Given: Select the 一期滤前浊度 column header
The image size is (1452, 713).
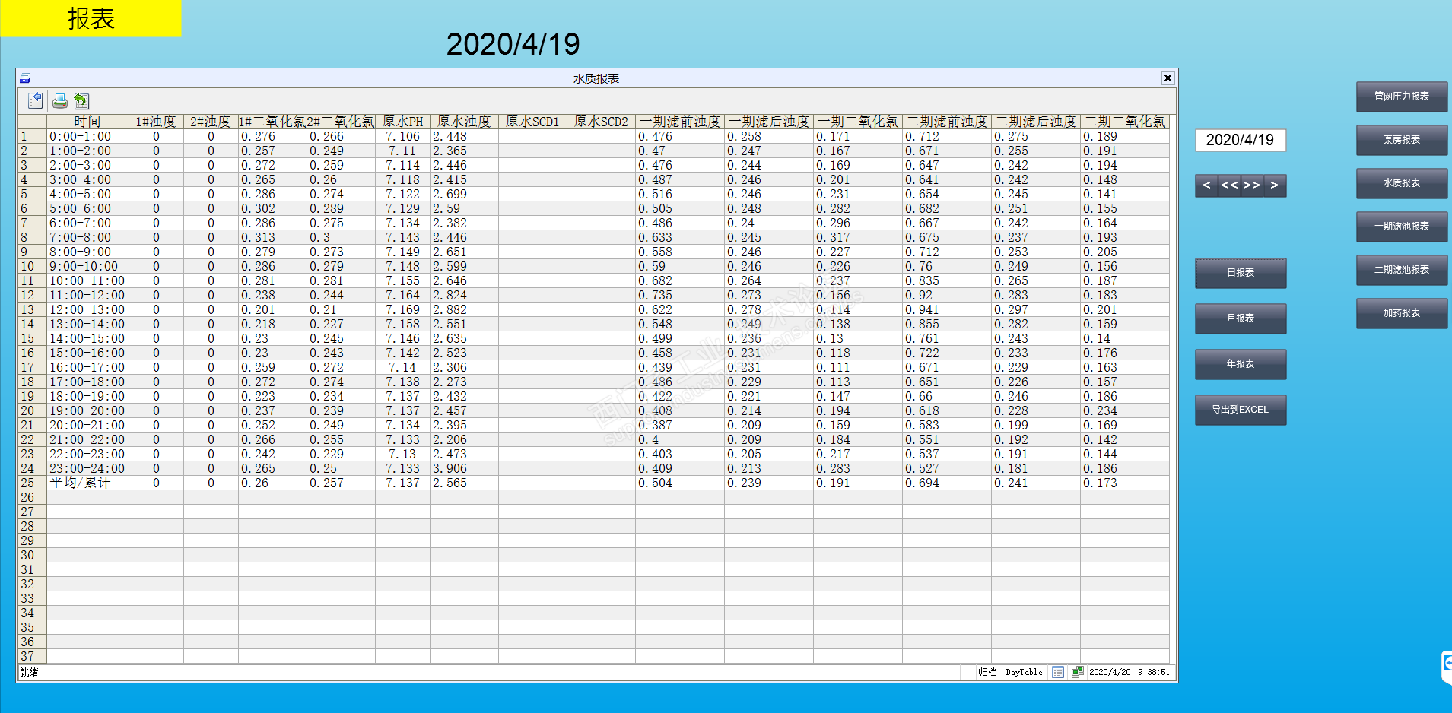Looking at the screenshot, I should pos(680,122).
